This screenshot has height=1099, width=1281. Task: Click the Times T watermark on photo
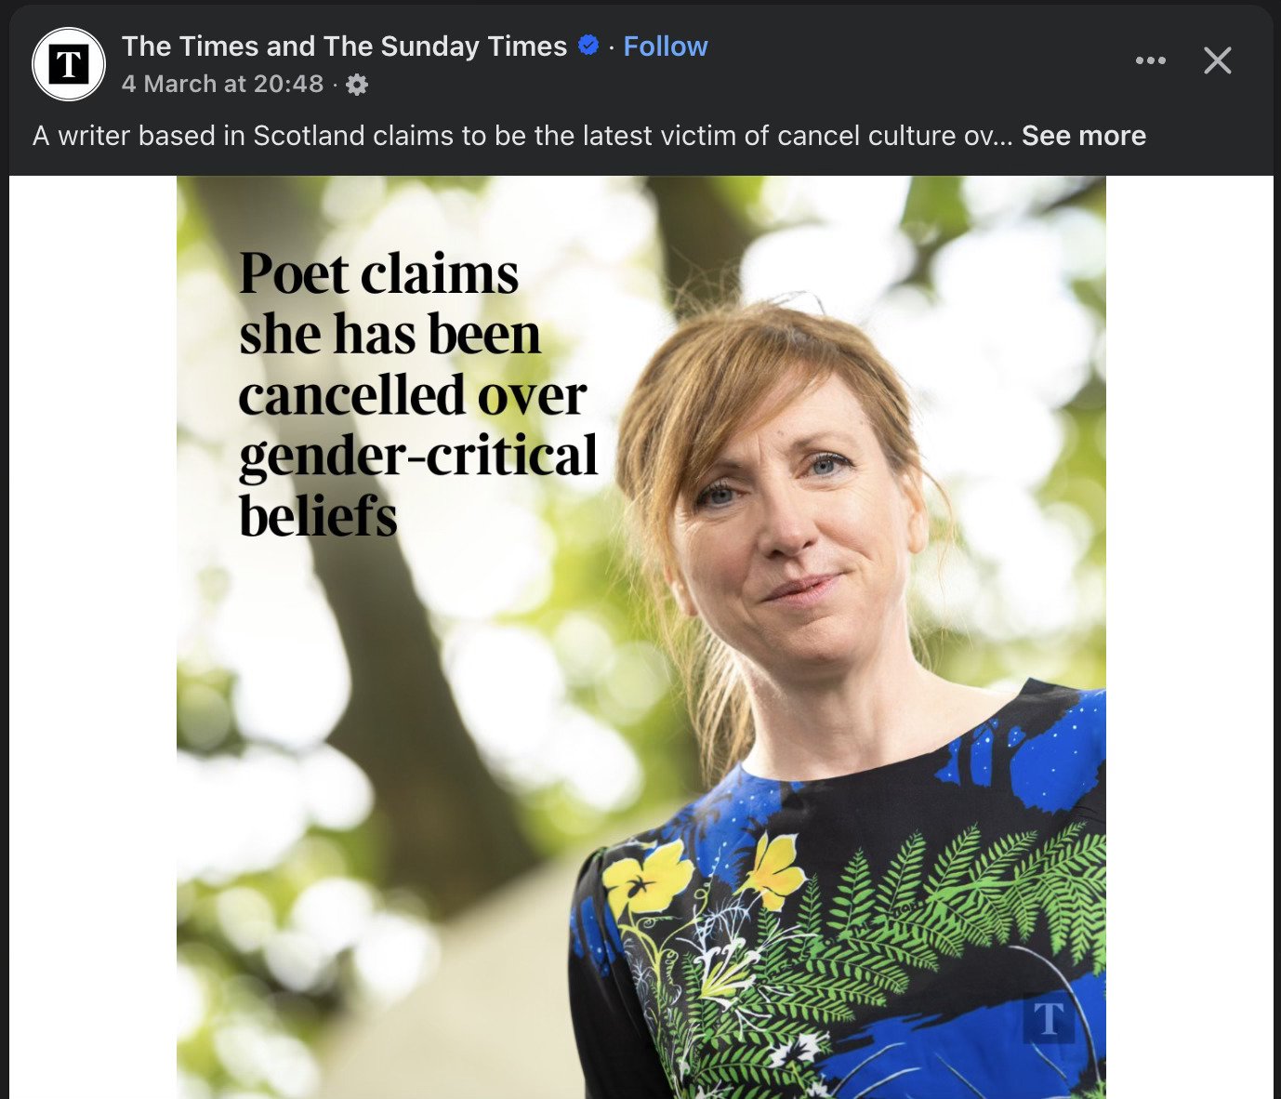[1048, 1019]
